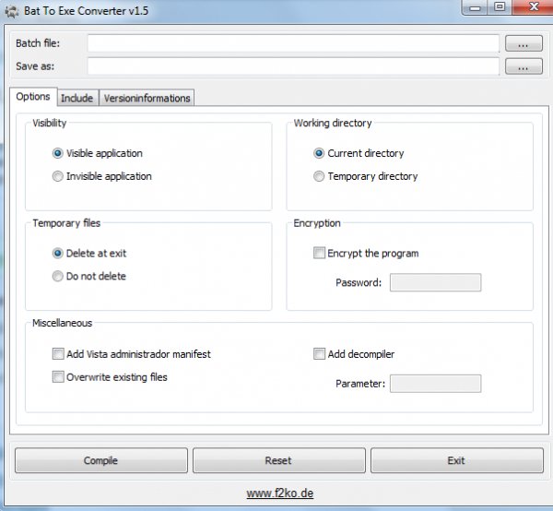Click the decompiler Parameter field

(435, 384)
